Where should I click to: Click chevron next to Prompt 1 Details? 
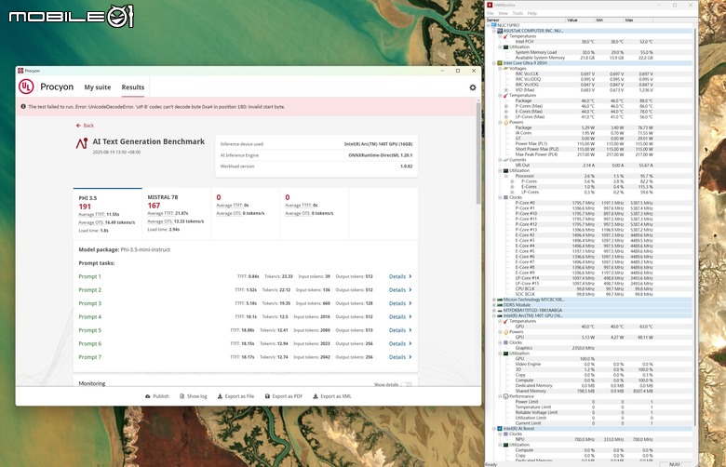point(410,276)
